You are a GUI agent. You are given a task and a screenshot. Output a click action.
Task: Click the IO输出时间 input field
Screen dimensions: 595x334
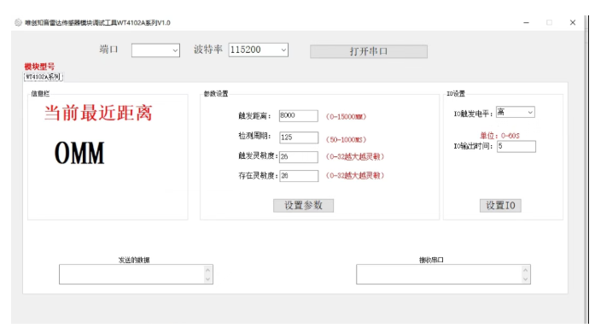tap(516, 147)
